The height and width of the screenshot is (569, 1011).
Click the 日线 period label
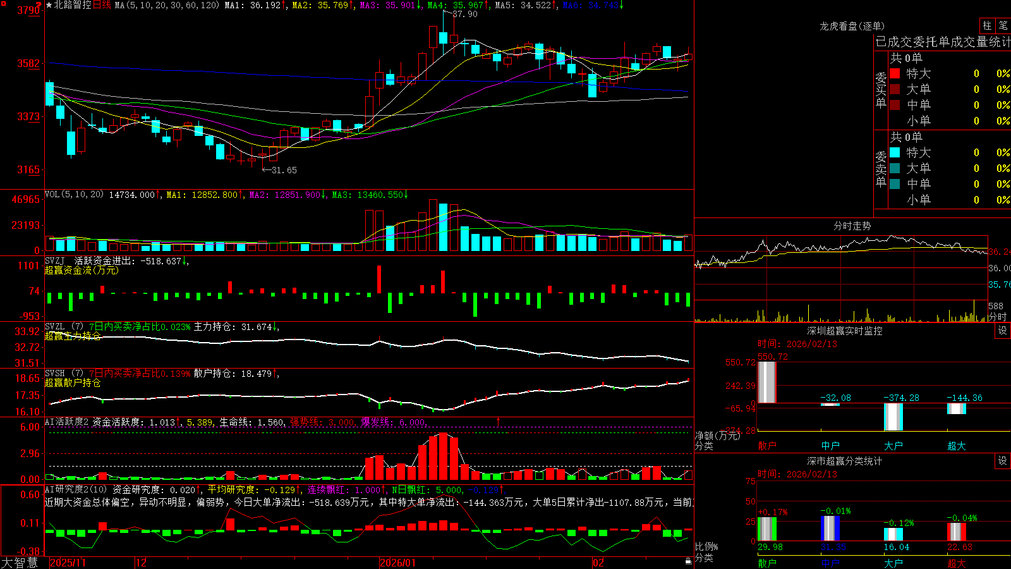[102, 5]
